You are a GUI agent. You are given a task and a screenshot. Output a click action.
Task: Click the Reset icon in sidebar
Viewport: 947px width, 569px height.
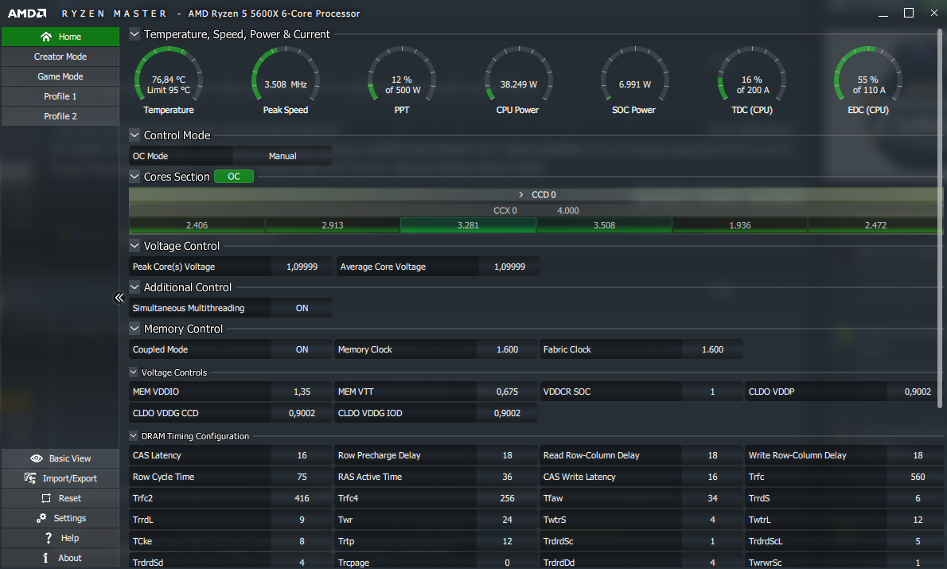pos(46,498)
